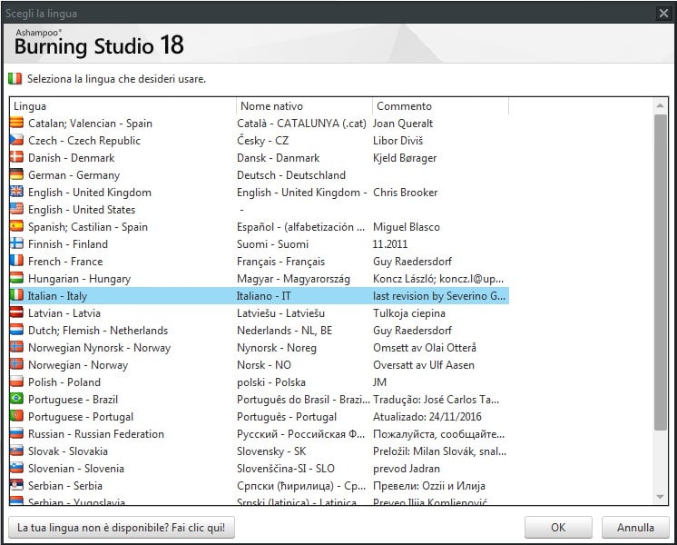Image resolution: width=677 pixels, height=545 pixels.
Task: Click the Norwegian - Norway flag icon
Action: [17, 365]
